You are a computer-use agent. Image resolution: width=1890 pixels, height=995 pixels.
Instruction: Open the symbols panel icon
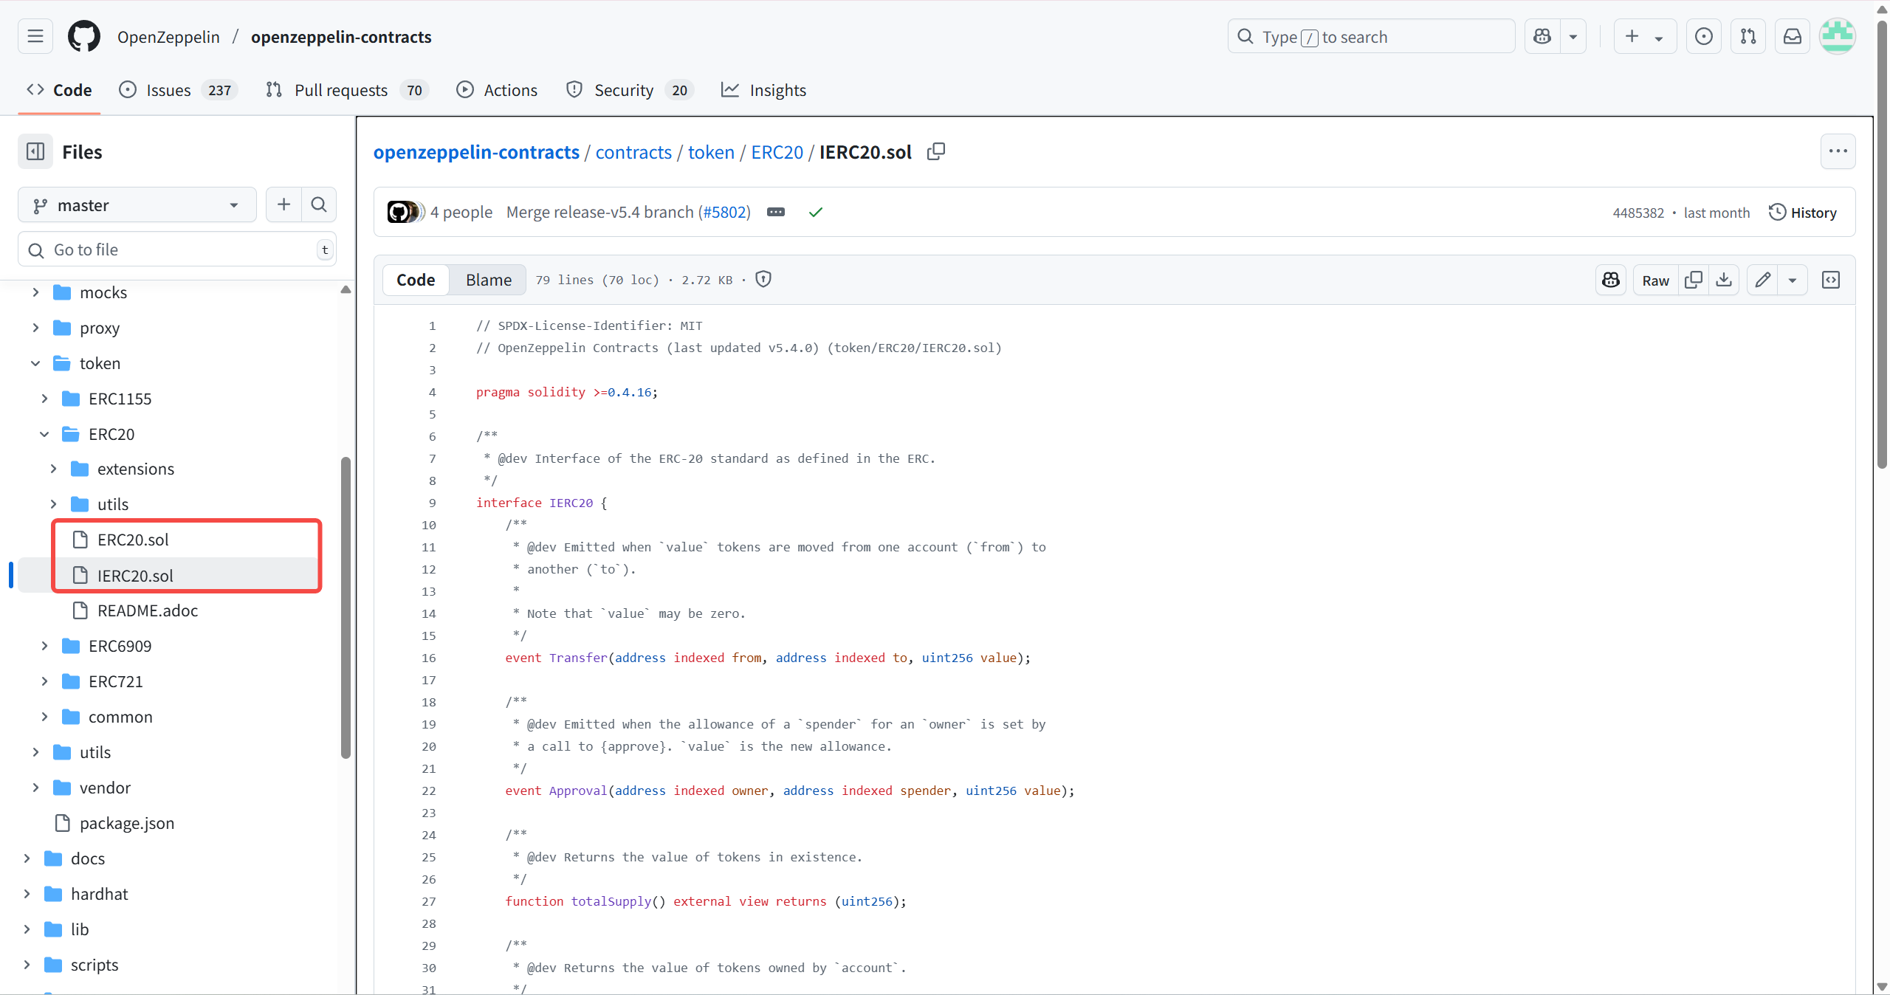coord(1832,280)
